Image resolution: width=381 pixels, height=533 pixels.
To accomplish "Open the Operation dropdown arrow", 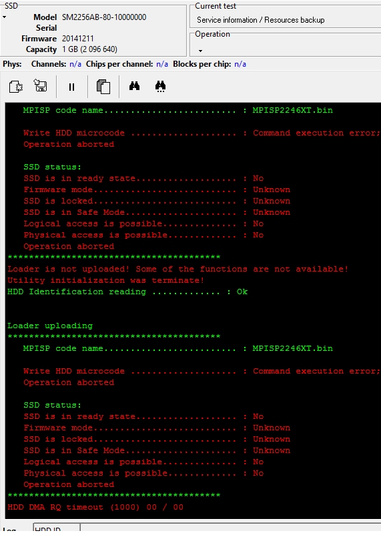I will (201, 51).
